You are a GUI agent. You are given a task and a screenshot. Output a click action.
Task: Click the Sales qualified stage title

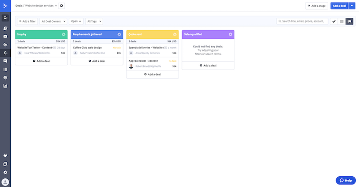(x=193, y=34)
